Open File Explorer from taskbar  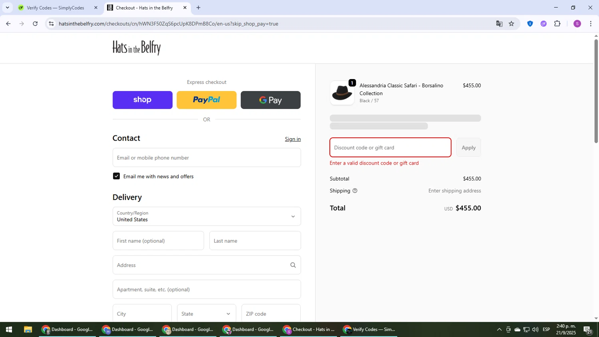[x=28, y=329]
